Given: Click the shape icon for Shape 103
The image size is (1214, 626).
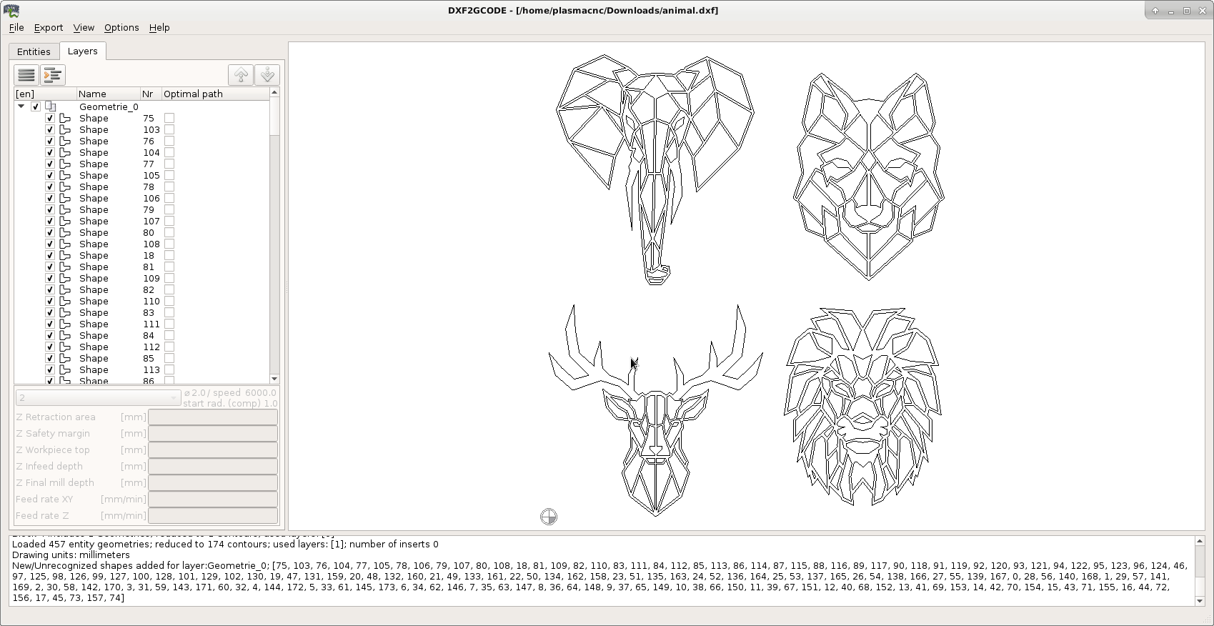Looking at the screenshot, I should (x=65, y=129).
